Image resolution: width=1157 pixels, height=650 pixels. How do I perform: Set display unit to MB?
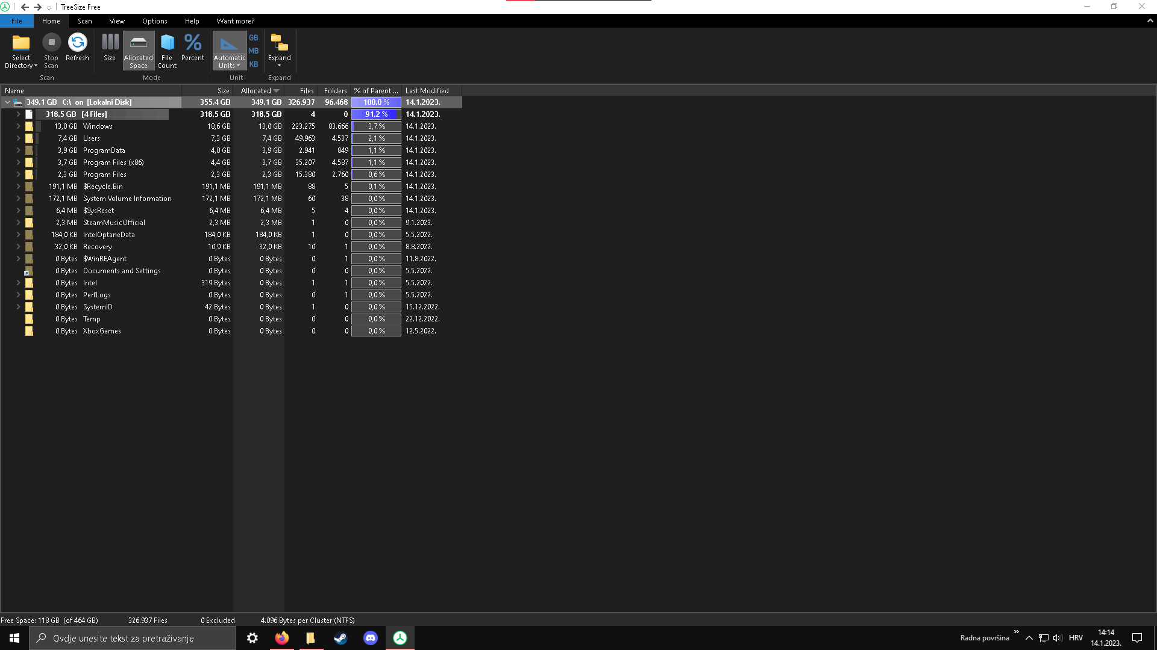pos(254,51)
